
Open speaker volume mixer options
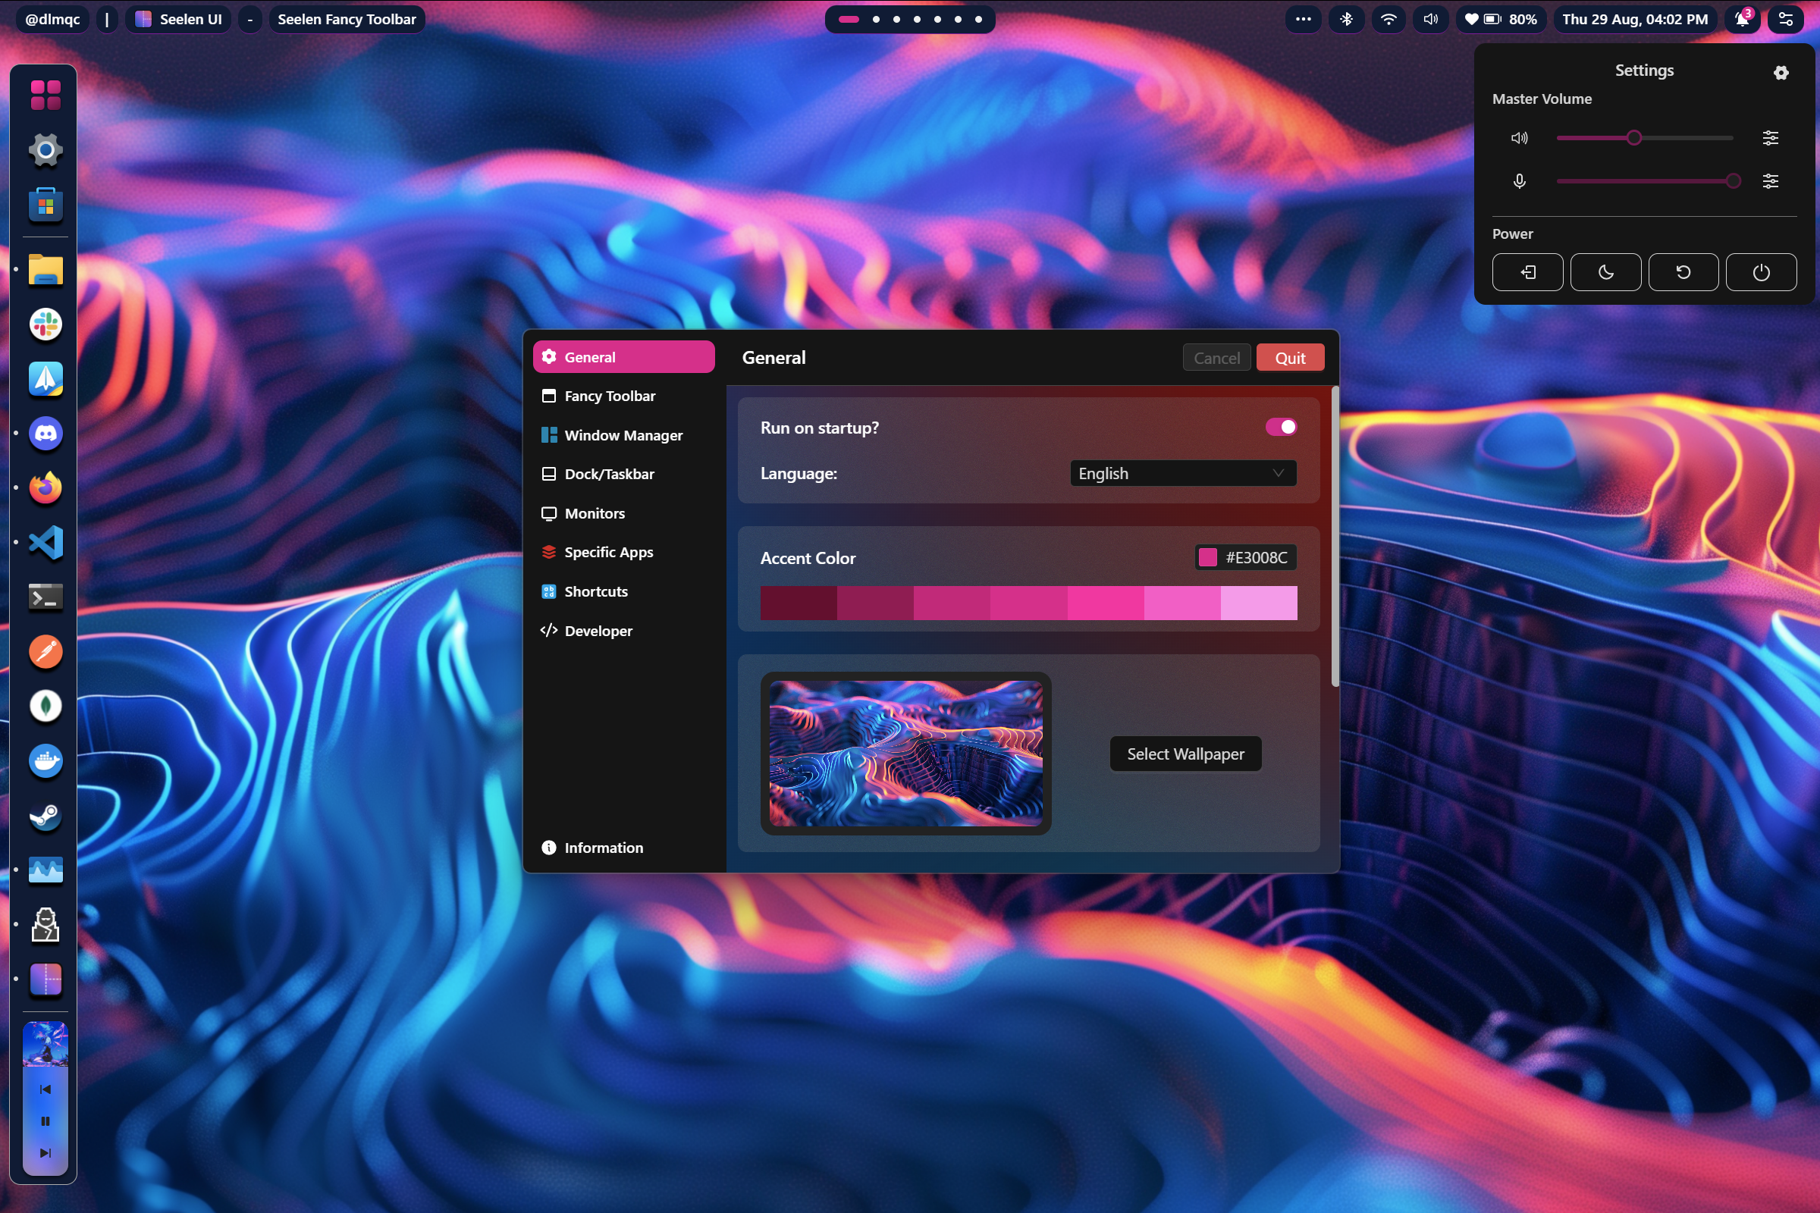click(x=1771, y=138)
